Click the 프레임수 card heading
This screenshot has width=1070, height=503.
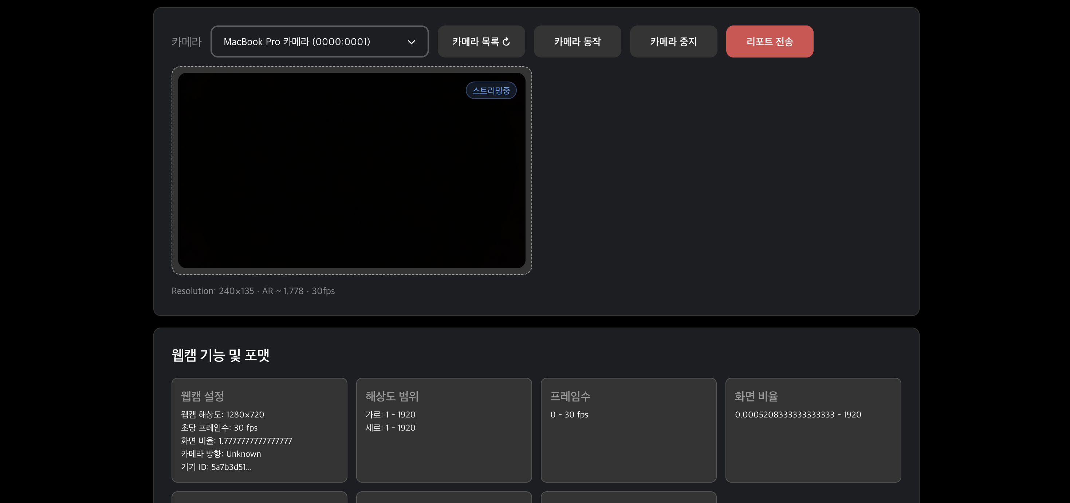pyautogui.click(x=571, y=397)
